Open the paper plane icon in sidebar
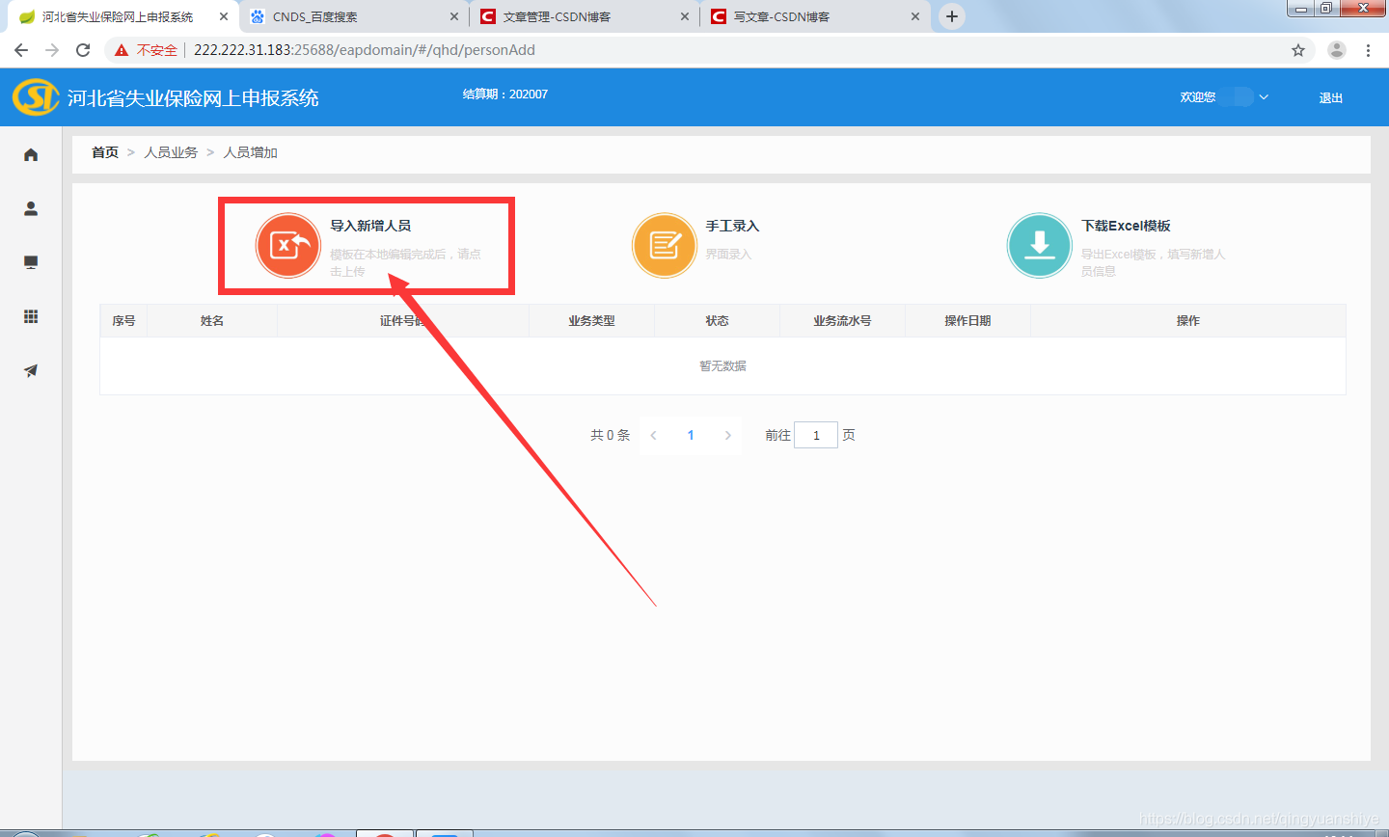This screenshot has height=837, width=1389. click(x=31, y=370)
